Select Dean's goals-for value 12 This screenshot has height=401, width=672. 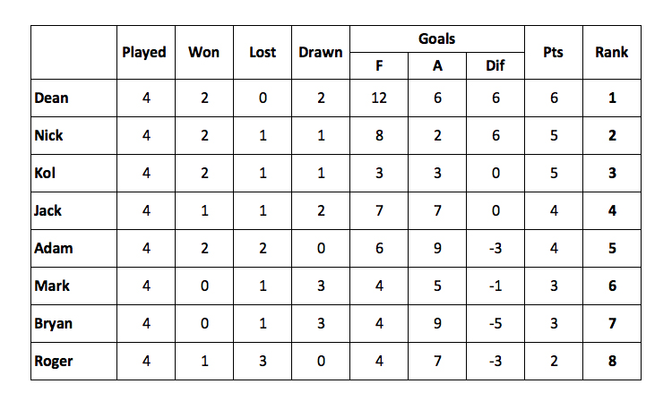click(x=379, y=98)
